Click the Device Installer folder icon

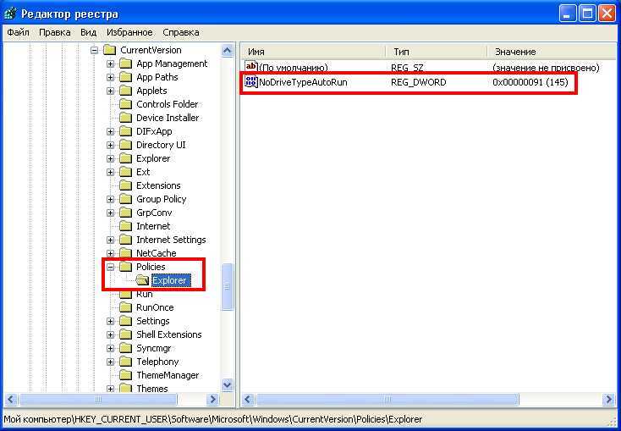(125, 118)
